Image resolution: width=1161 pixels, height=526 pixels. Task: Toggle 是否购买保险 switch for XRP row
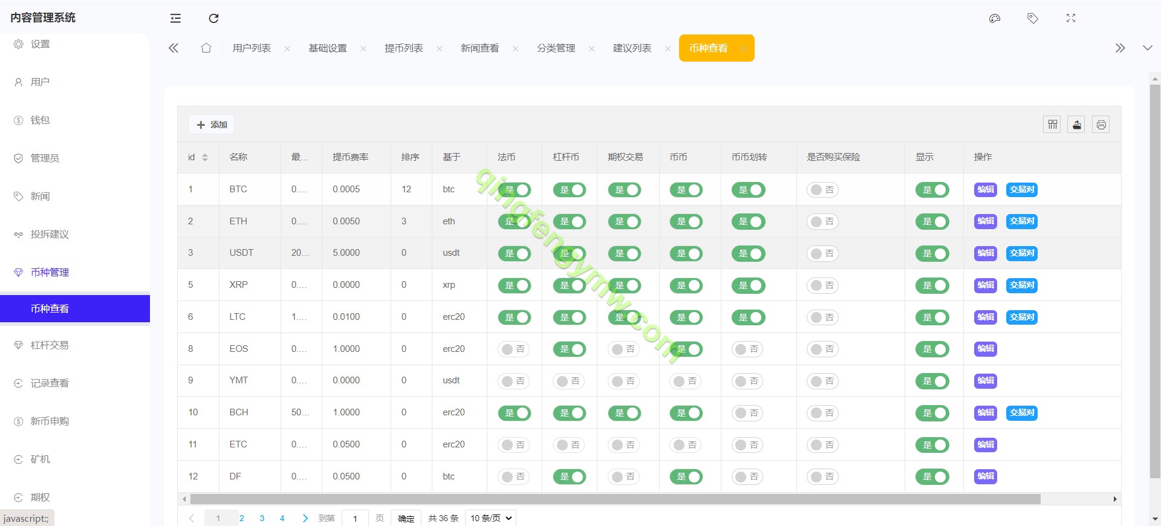823,285
